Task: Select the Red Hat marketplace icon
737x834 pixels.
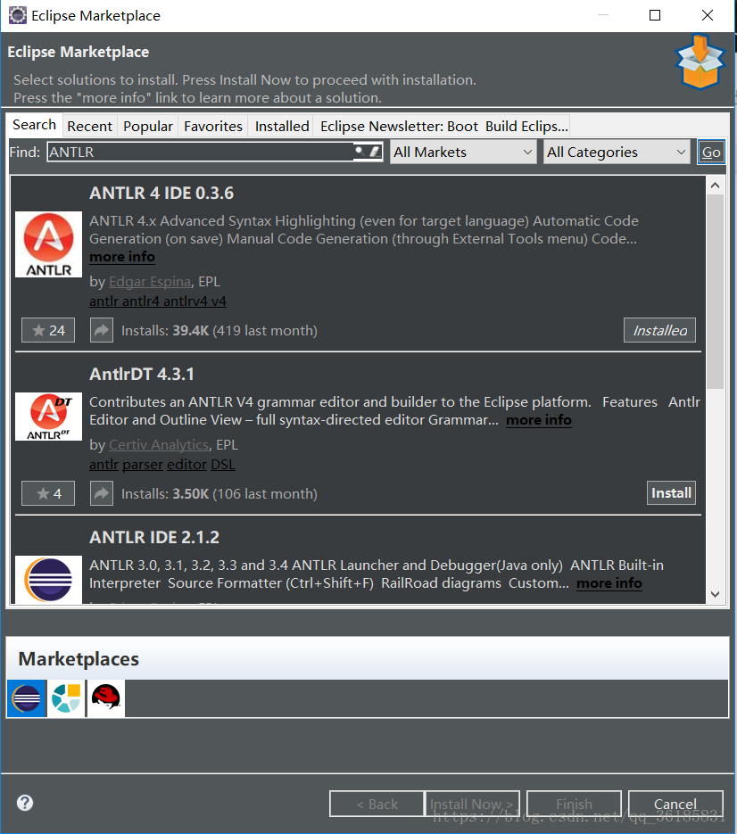Action: [105, 698]
